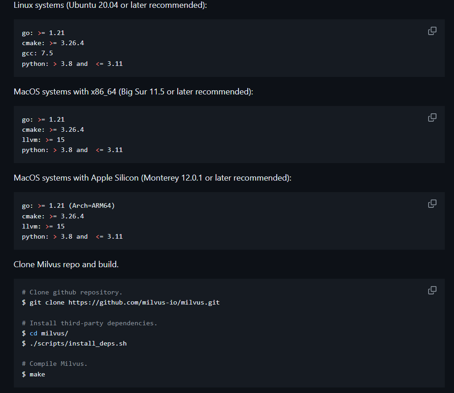
Task: Click the 'cmake: >= 3.26.4' line in x86_64 block
Action: point(53,129)
